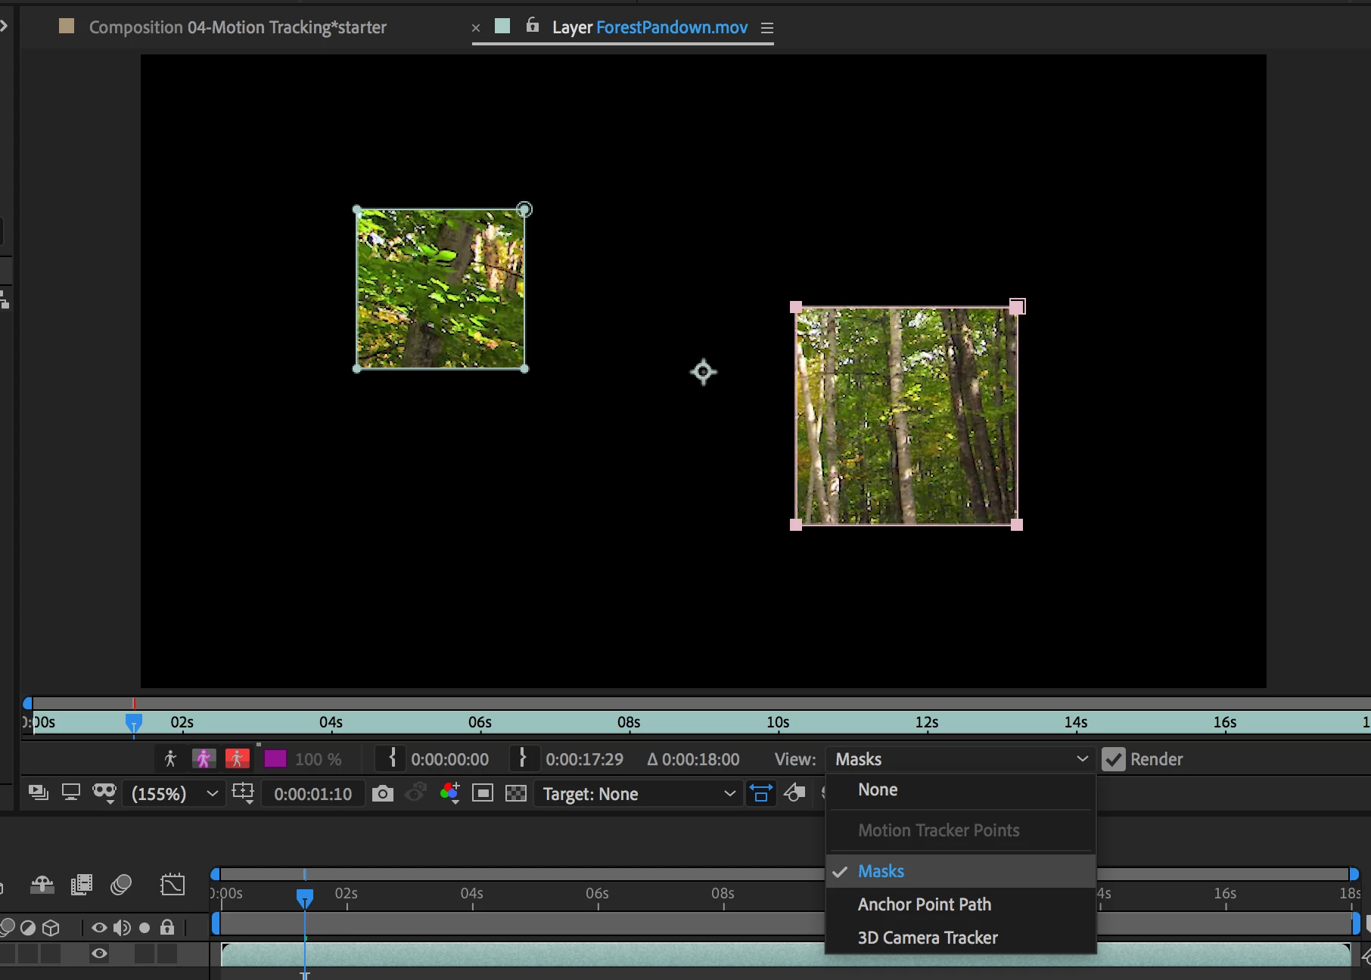Viewport: 1371px width, 980px height.
Task: Click the top-right handle of the pink mask
Action: (x=1018, y=306)
